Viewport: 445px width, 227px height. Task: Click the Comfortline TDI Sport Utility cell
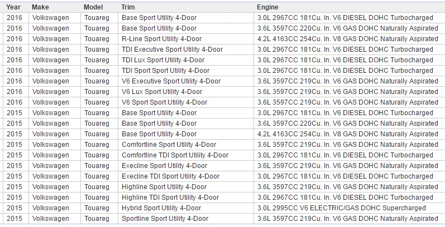186,155
